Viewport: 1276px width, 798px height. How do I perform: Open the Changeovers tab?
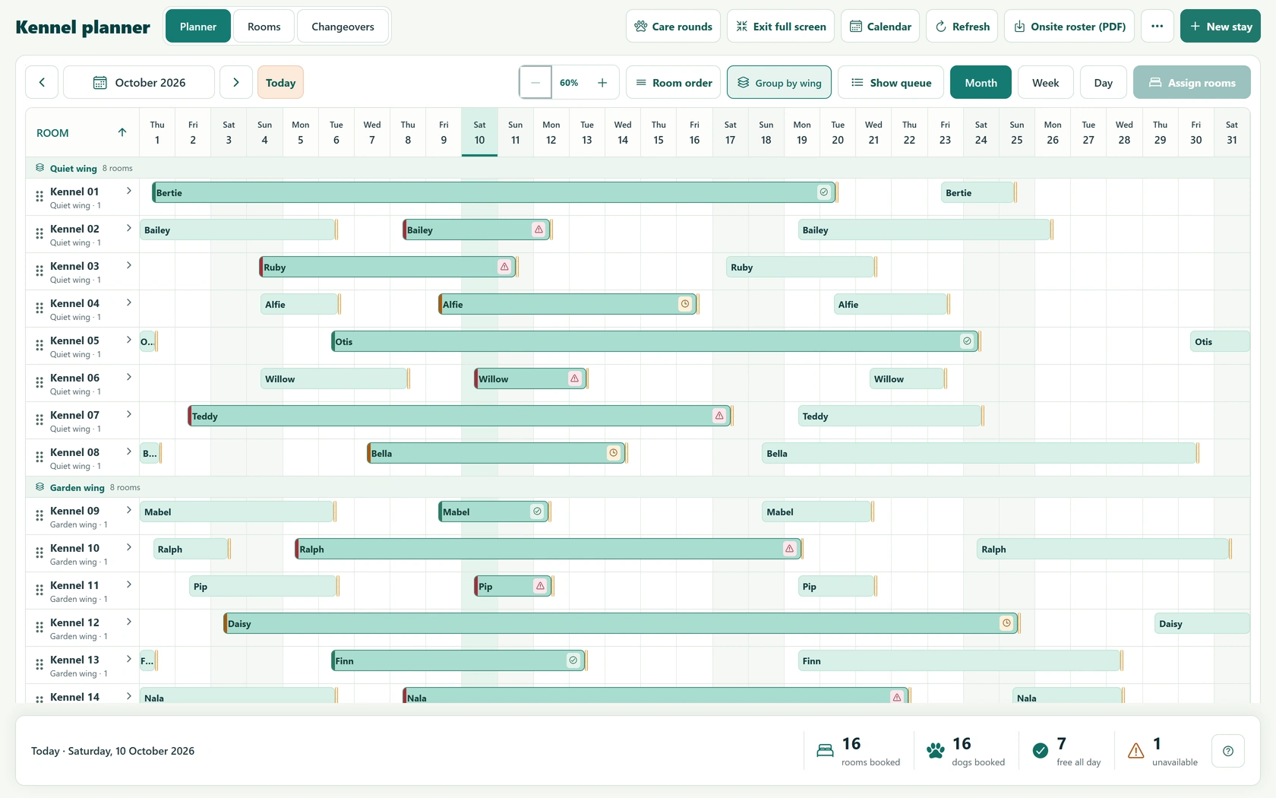343,26
